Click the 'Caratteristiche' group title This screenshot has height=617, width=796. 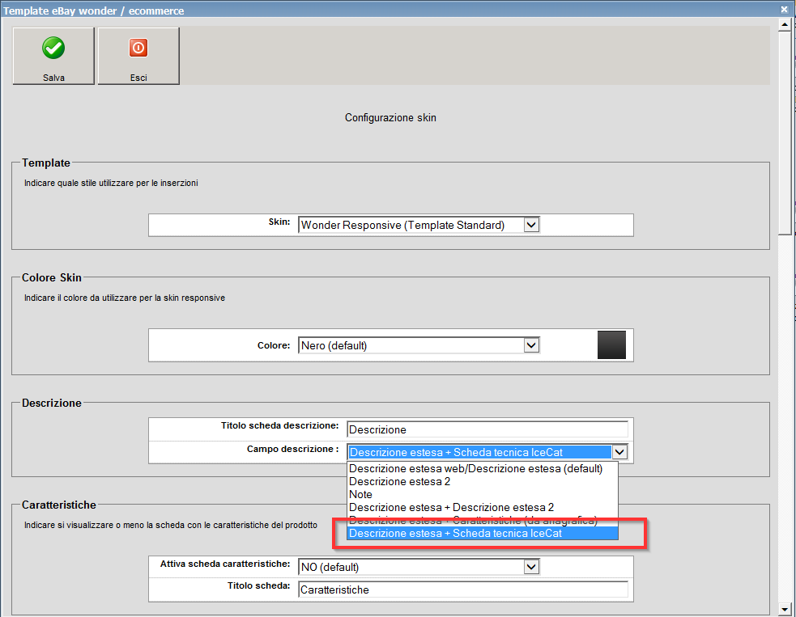59,505
